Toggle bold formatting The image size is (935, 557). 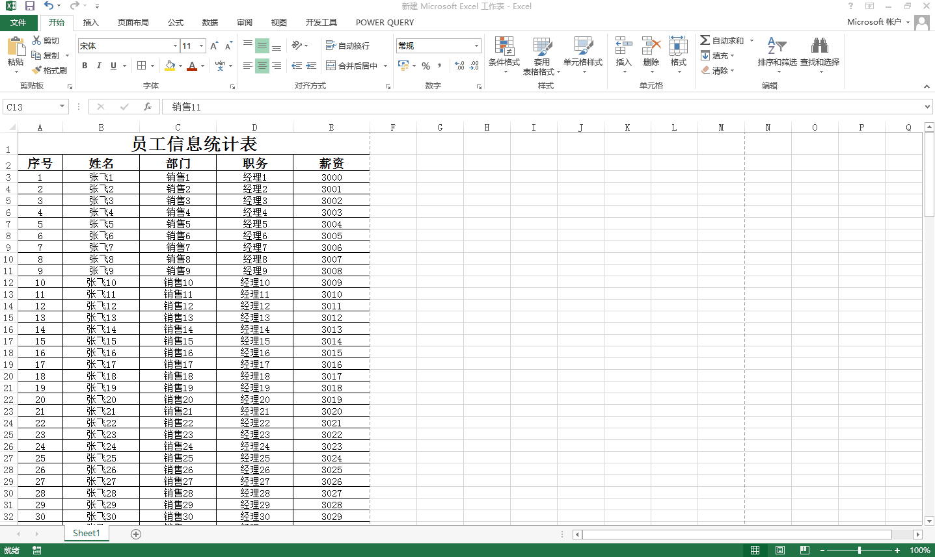click(85, 66)
